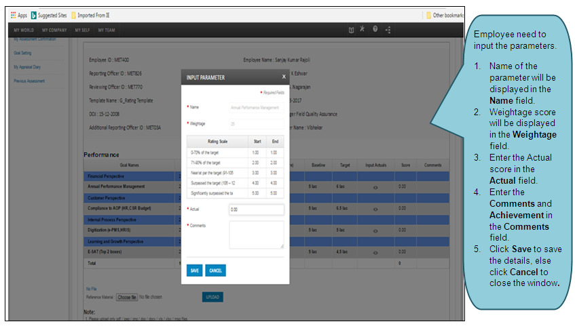Open Goal Setting in sidebar
Image resolution: width=575 pixels, height=326 pixels.
(x=22, y=53)
